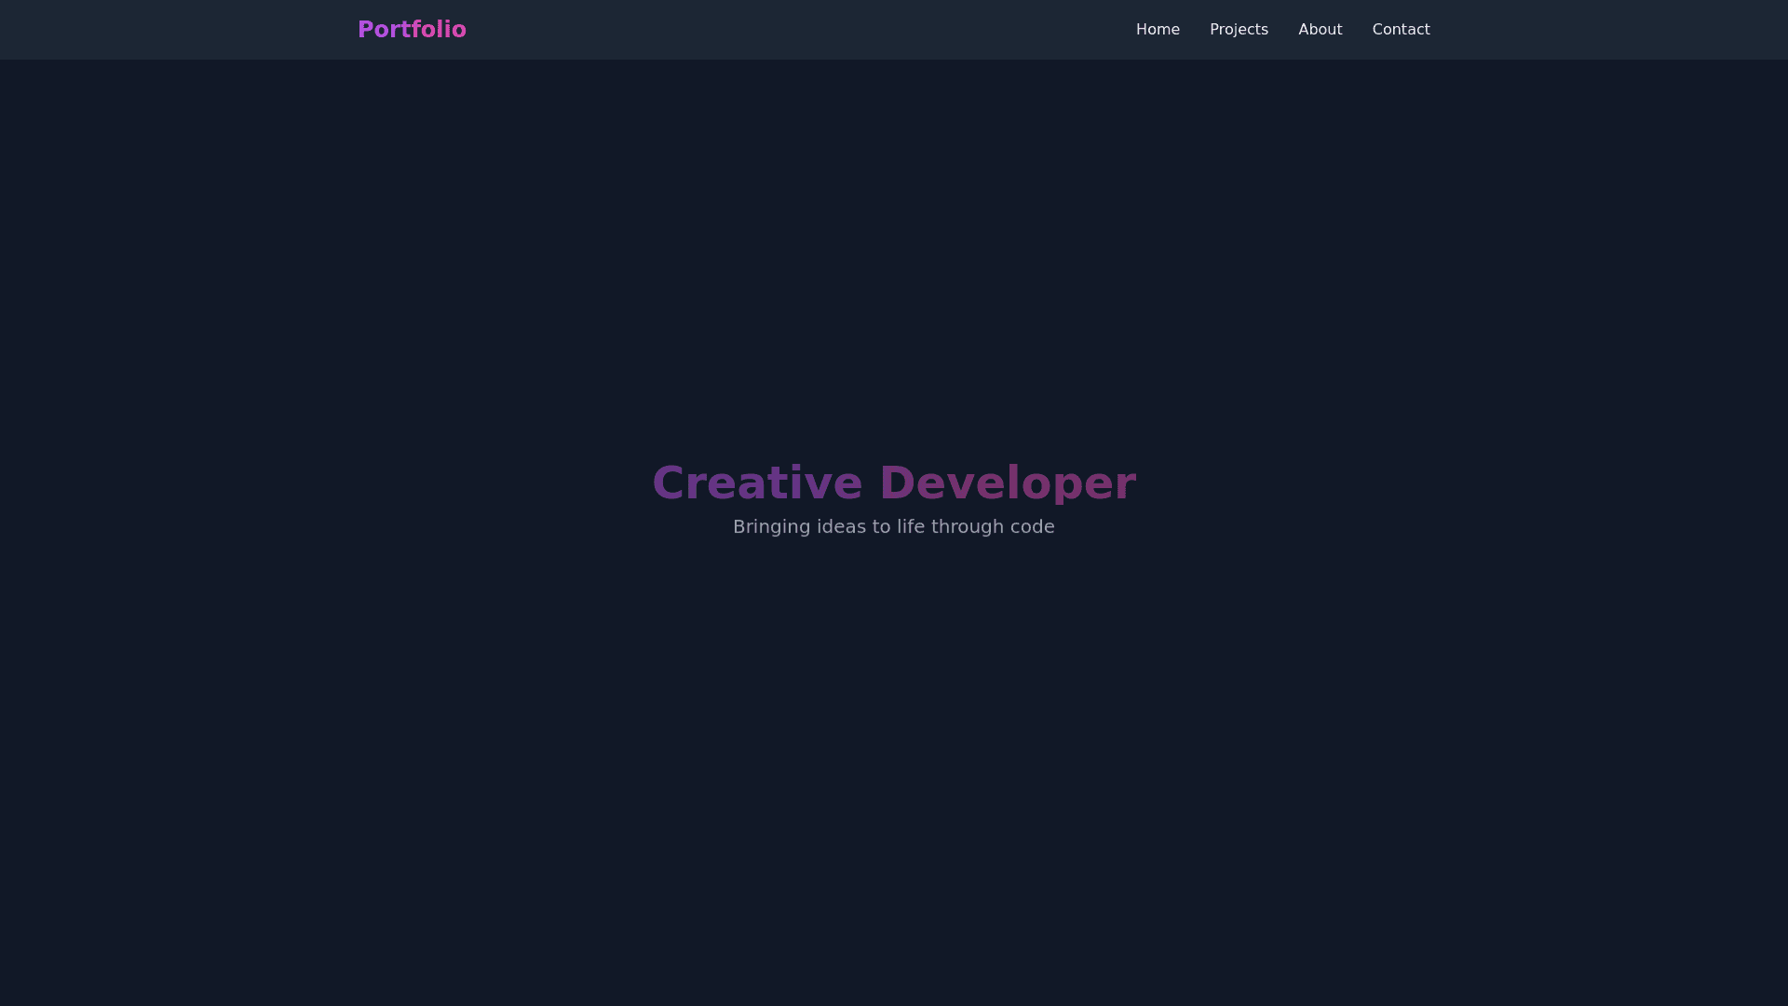1788x1006 pixels.
Task: Click the word code in the subtitle
Action: pyautogui.click(x=1032, y=527)
